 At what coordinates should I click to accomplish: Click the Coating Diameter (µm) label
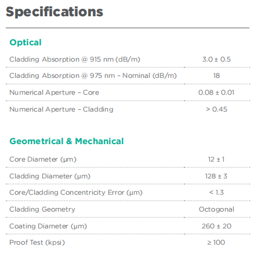point(48,226)
